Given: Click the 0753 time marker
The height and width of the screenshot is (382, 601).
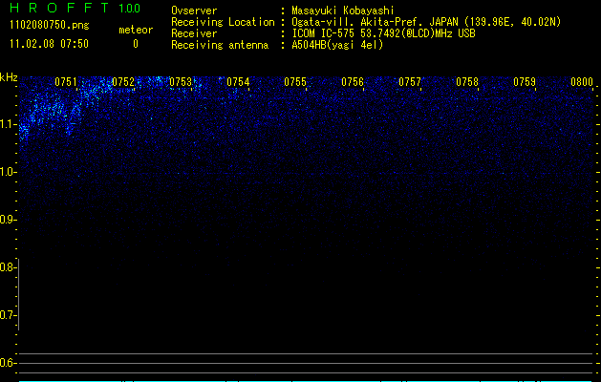Looking at the screenshot, I should pyautogui.click(x=181, y=82).
